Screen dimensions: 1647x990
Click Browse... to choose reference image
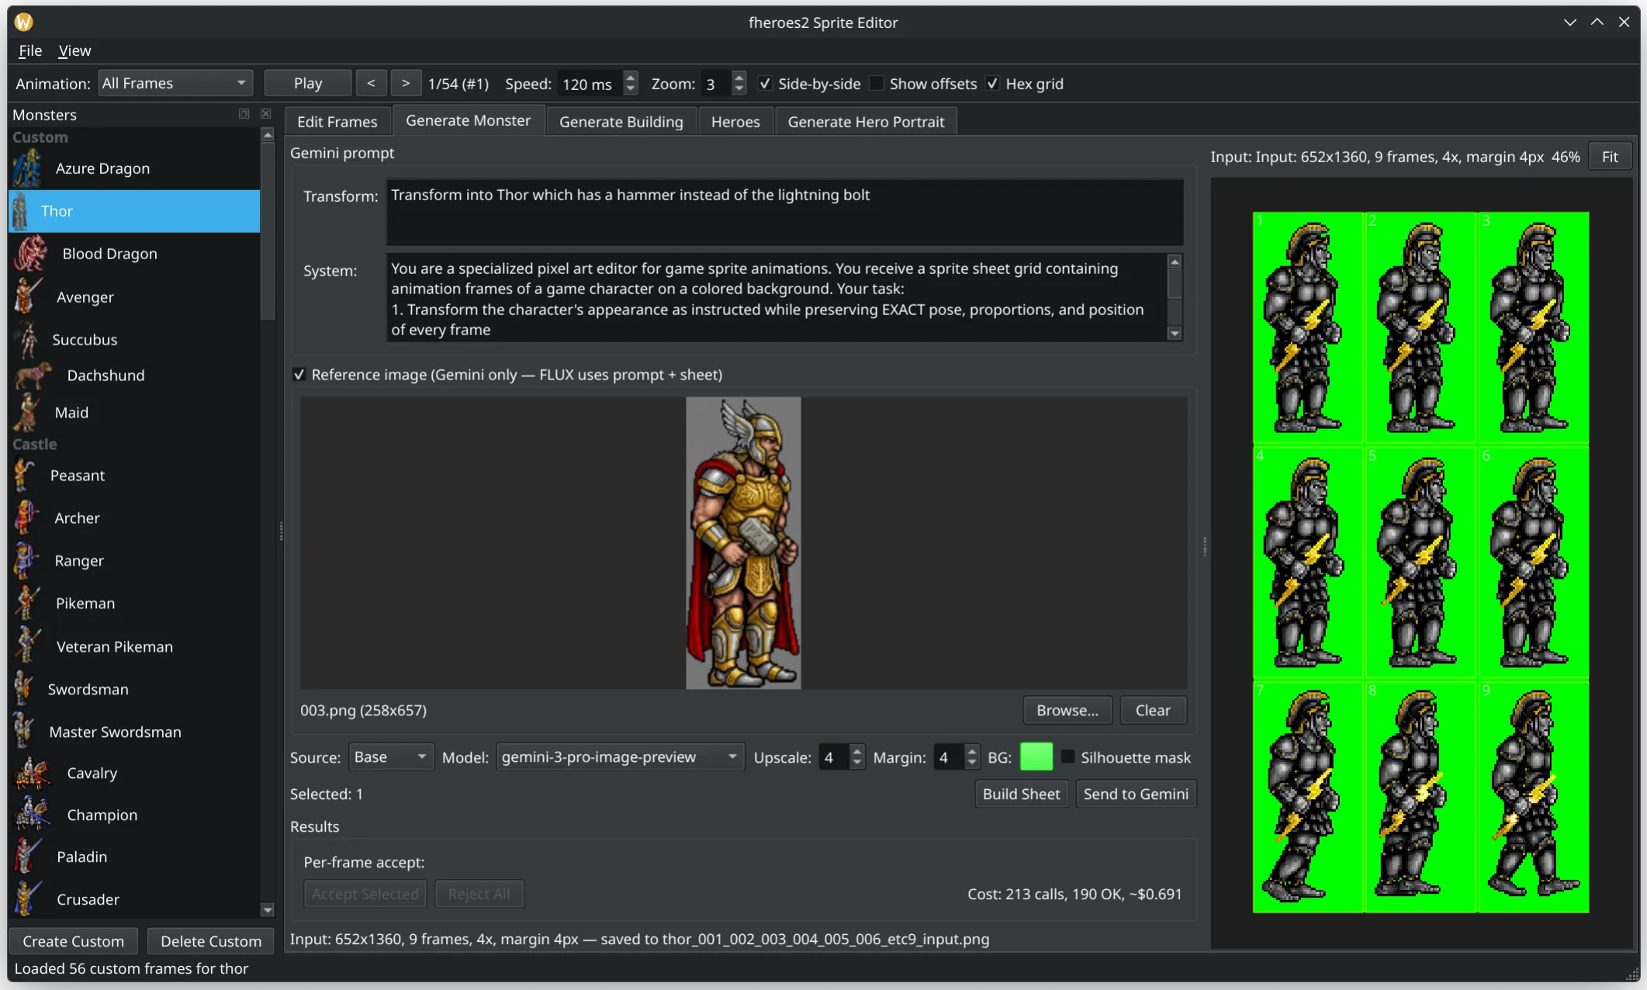[1067, 710]
